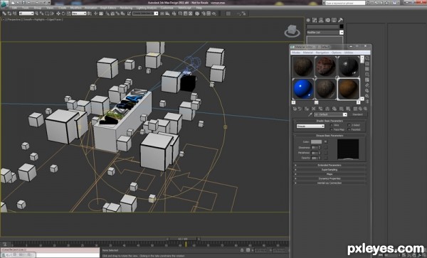Select the blue material sample slot
Viewport: 427px width, 258px height.
tap(303, 89)
